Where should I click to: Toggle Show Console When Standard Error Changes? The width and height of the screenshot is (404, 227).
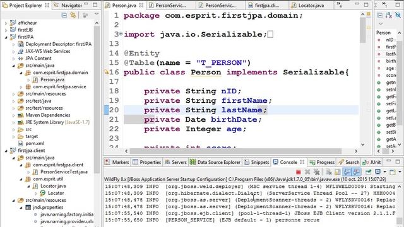[x=357, y=172]
